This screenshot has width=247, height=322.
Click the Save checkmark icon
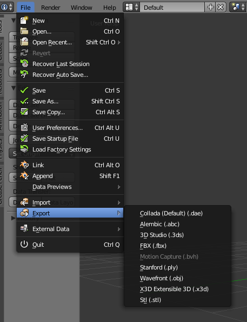24,90
